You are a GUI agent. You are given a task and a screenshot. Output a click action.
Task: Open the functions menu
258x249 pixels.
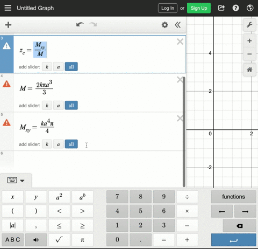click(x=233, y=197)
